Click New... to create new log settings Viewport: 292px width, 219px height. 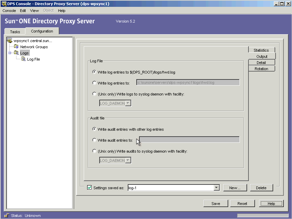point(235,188)
